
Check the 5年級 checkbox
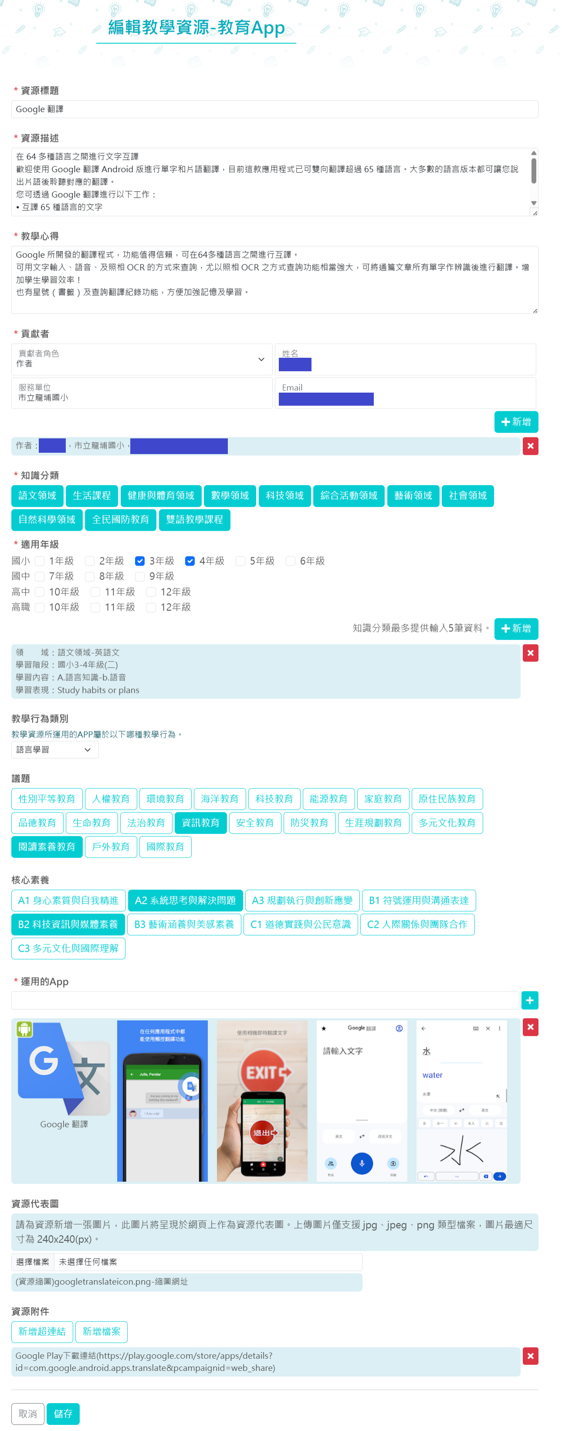(240, 561)
